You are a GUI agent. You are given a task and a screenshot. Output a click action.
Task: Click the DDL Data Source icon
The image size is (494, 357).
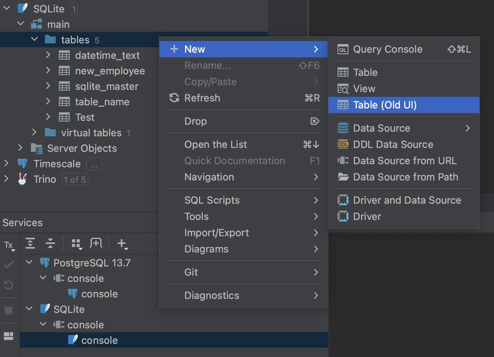click(343, 144)
